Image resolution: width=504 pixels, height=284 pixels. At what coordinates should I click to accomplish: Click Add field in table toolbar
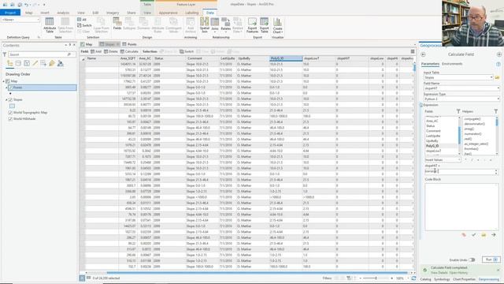coord(96,51)
